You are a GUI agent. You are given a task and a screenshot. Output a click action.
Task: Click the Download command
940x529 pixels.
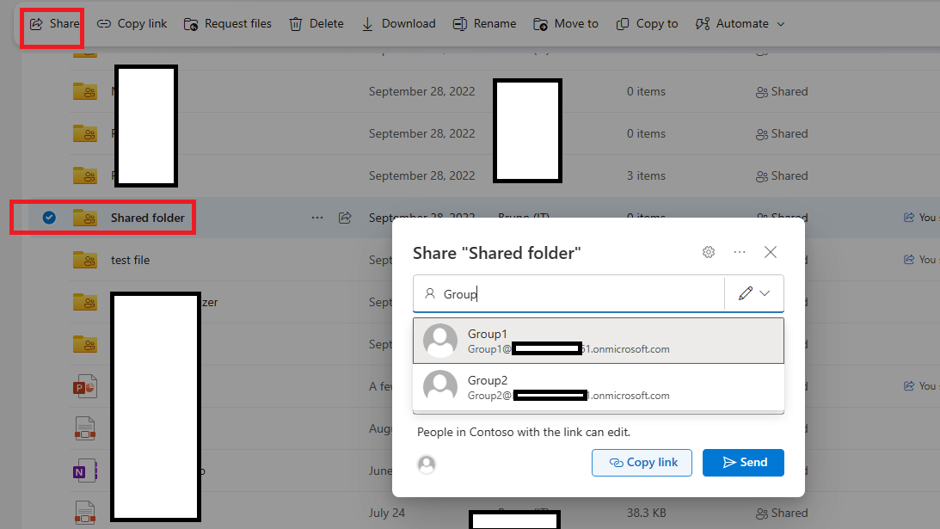coord(399,24)
